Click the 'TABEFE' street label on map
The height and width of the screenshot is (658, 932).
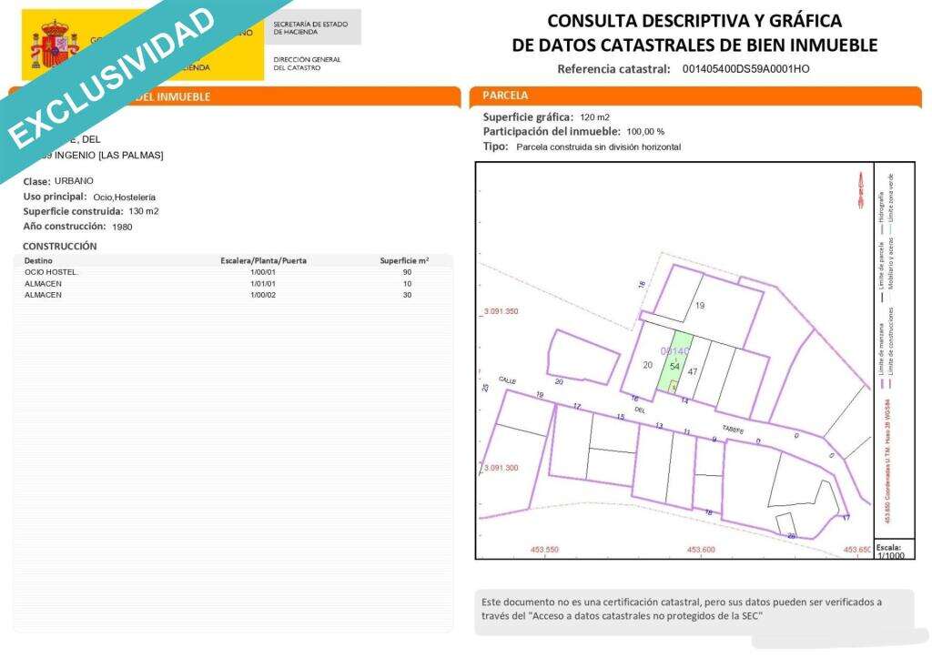point(733,430)
